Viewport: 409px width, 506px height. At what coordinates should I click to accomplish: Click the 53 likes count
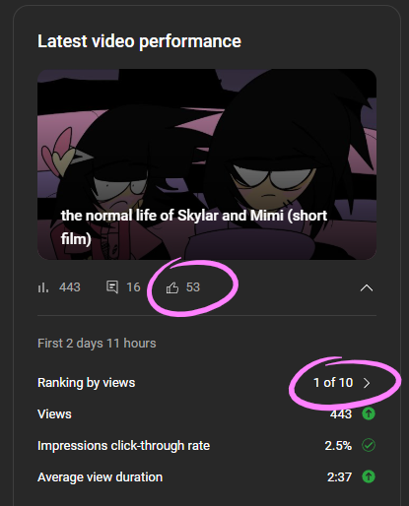pos(193,287)
